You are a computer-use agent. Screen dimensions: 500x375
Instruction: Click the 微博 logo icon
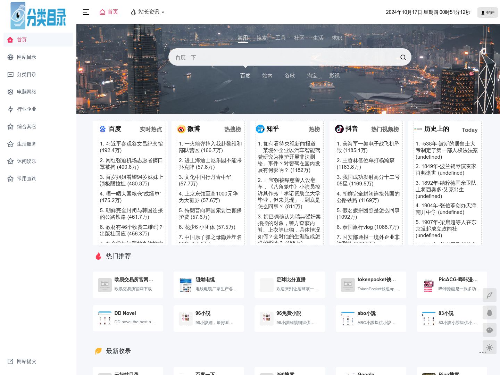181,129
